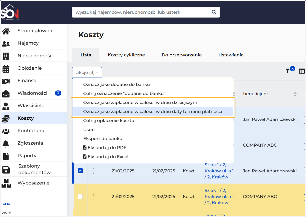Switch to the Lista tab
Viewport: 306px width, 217px height.
(x=86, y=55)
